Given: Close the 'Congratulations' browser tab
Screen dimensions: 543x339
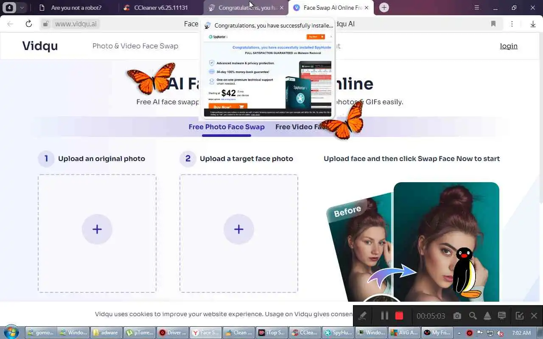Looking at the screenshot, I should click(282, 8).
